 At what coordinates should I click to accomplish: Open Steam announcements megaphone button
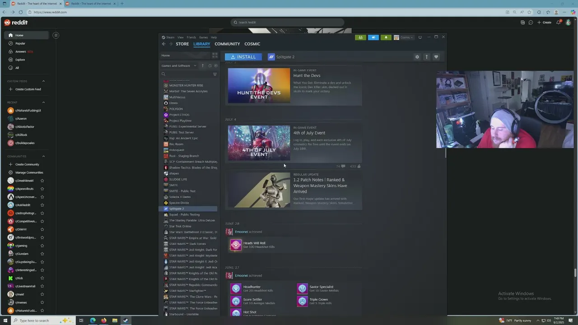[x=373, y=37]
